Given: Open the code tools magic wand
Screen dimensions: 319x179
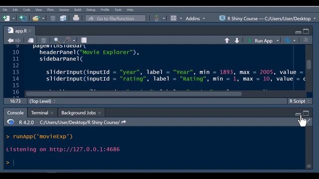Looking at the screenshot, I should [x=67, y=40].
